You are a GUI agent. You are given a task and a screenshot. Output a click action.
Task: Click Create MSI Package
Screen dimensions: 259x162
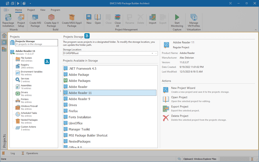coord(35,21)
